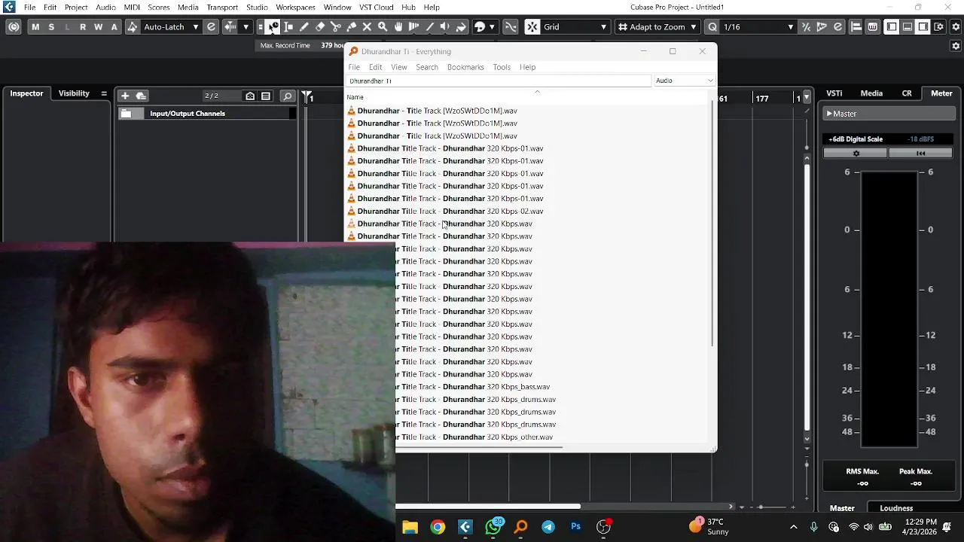This screenshot has height=542, width=964.
Task: Open 1/16 quantize preset dropdown
Action: click(x=758, y=26)
